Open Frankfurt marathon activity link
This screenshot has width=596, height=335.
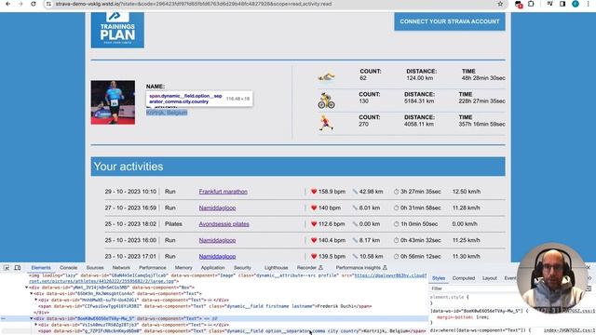[x=223, y=192]
